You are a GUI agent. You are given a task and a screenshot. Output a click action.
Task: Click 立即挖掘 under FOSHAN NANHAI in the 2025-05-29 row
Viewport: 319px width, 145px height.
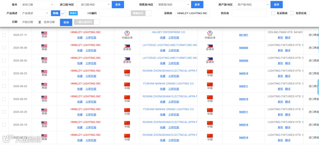coord(174,115)
